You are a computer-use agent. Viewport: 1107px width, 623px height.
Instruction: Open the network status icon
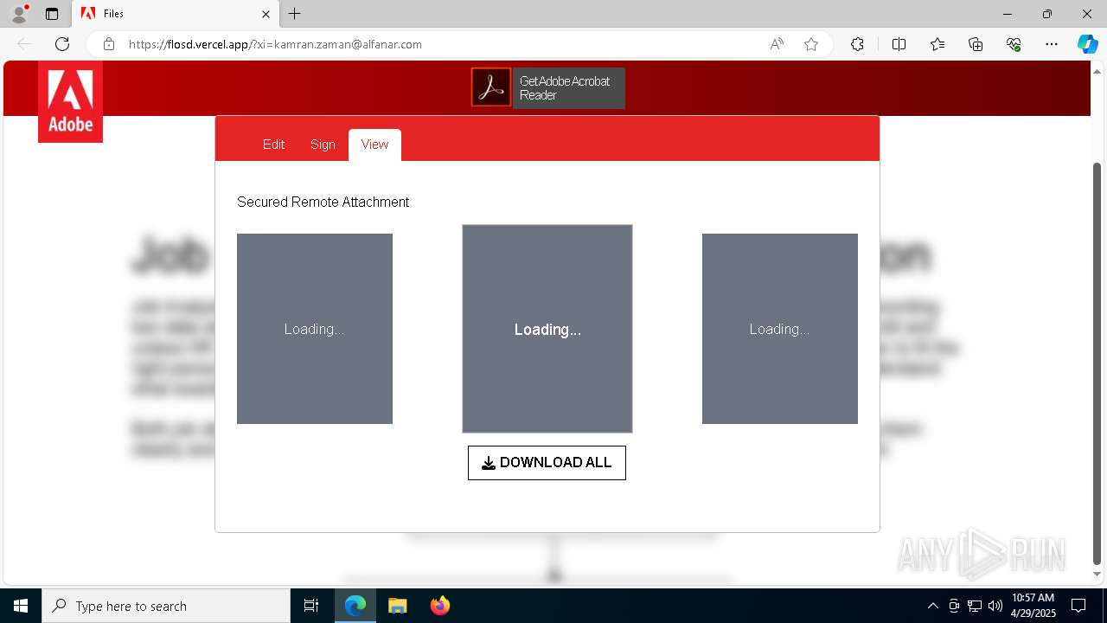click(975, 606)
